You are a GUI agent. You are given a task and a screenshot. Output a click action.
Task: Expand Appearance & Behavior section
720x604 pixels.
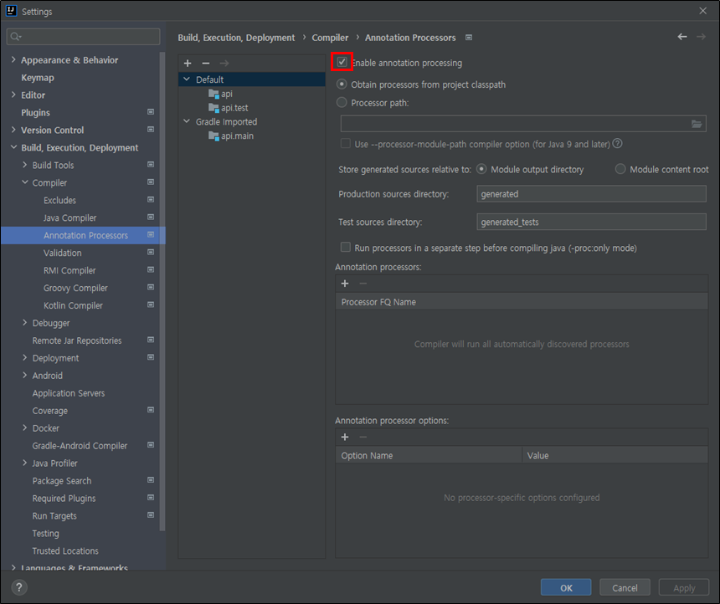click(13, 59)
